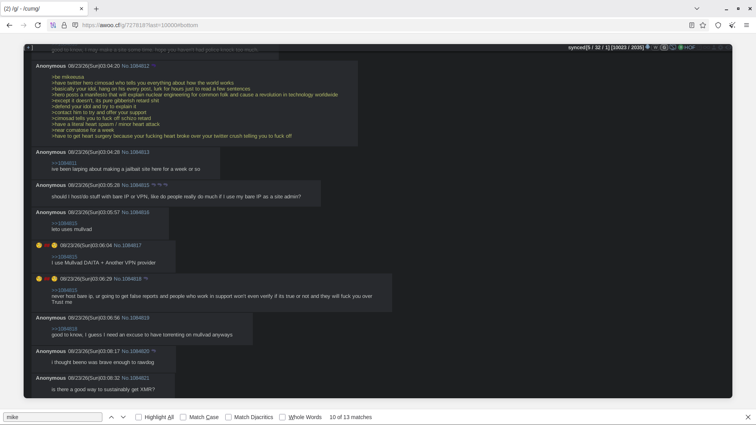Viewport: 756px width, 425px height.
Task: Click the person icon in thread header
Action: (713, 47)
